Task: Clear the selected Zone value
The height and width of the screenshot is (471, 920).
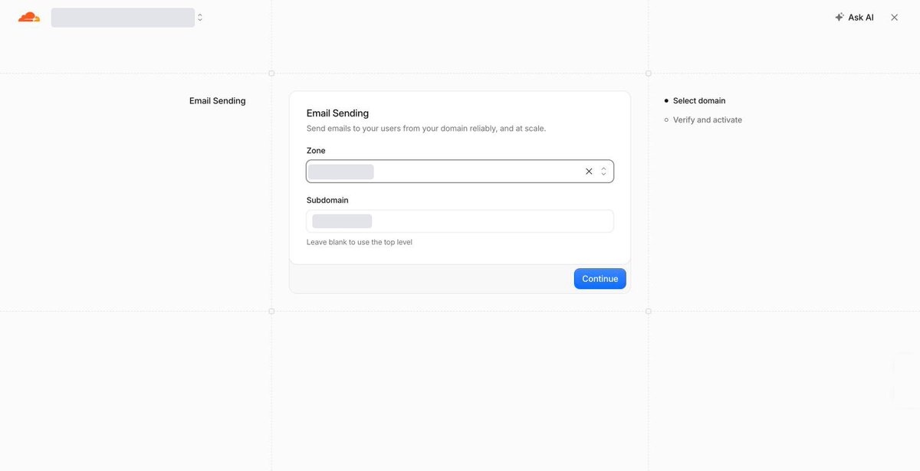Action: [589, 172]
